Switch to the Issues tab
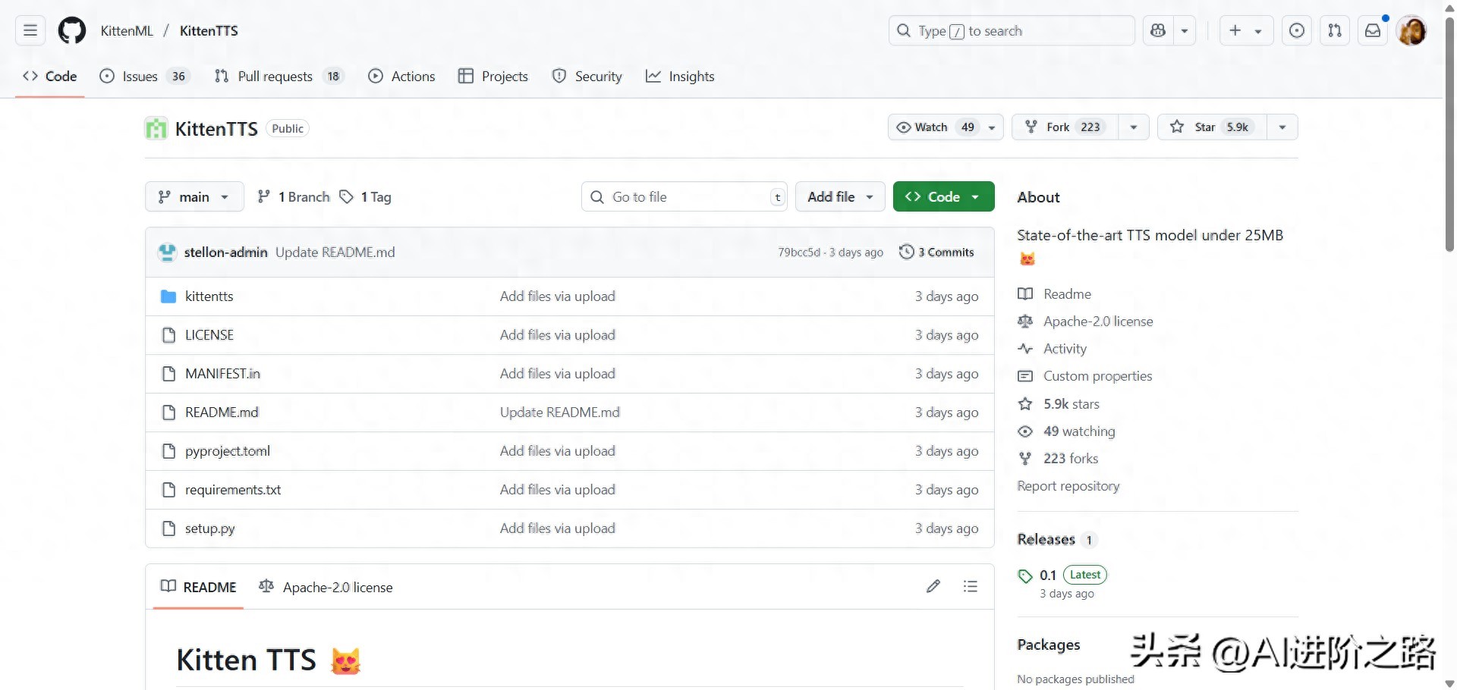This screenshot has width=1457, height=690. [x=144, y=76]
